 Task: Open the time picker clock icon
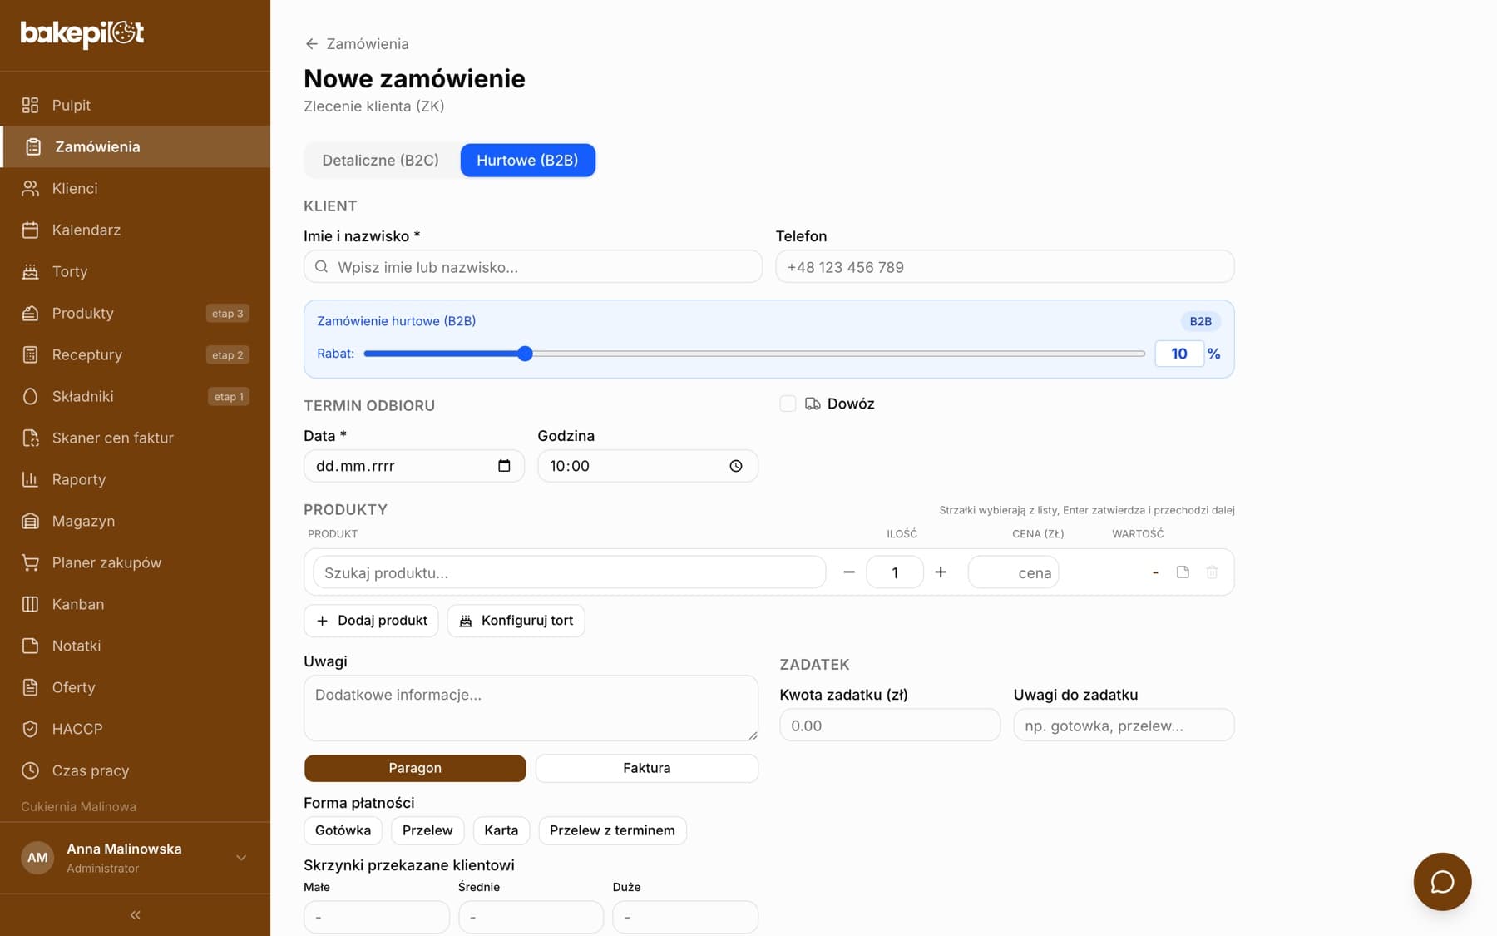click(x=736, y=466)
